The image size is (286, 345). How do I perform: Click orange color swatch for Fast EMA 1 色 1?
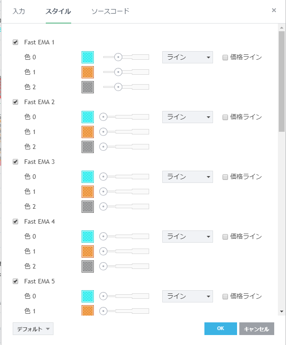87,72
